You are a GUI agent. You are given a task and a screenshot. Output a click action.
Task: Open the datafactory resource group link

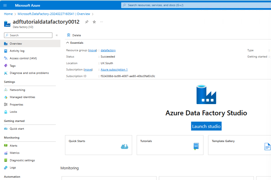pyautogui.click(x=108, y=50)
